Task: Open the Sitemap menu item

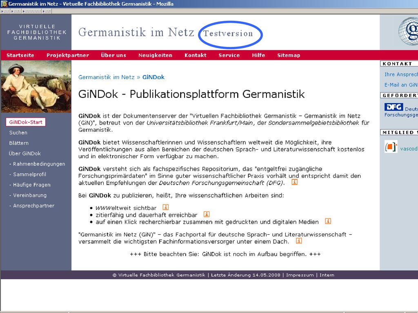Action: click(x=289, y=55)
